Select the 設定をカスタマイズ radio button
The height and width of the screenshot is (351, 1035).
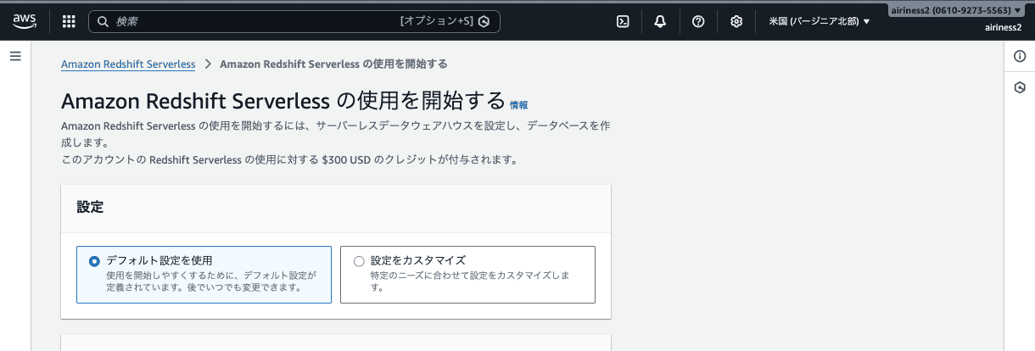click(x=359, y=261)
